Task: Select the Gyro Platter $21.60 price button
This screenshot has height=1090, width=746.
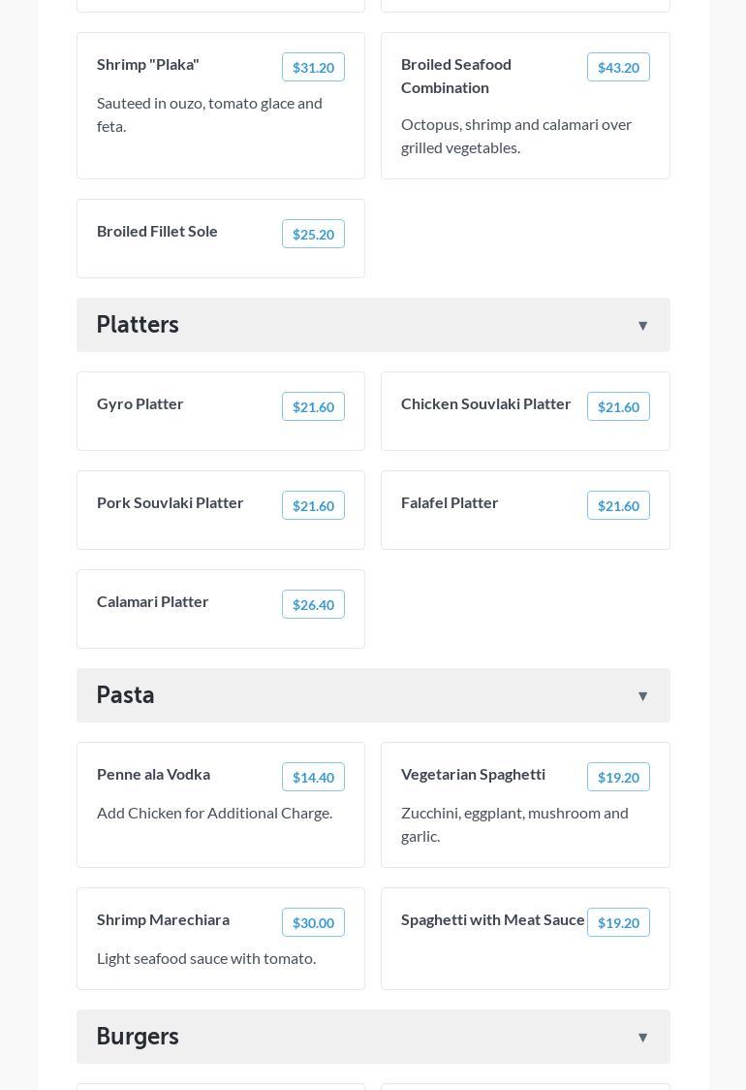Action: (x=313, y=407)
